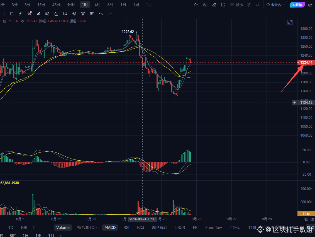Screen dimensions: 315x237
Task: Open chart settings hexagon icon
Action: (249, 5)
